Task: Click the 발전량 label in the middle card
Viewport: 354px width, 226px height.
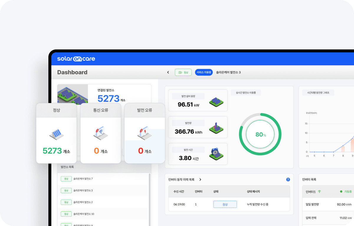Action: (188, 123)
